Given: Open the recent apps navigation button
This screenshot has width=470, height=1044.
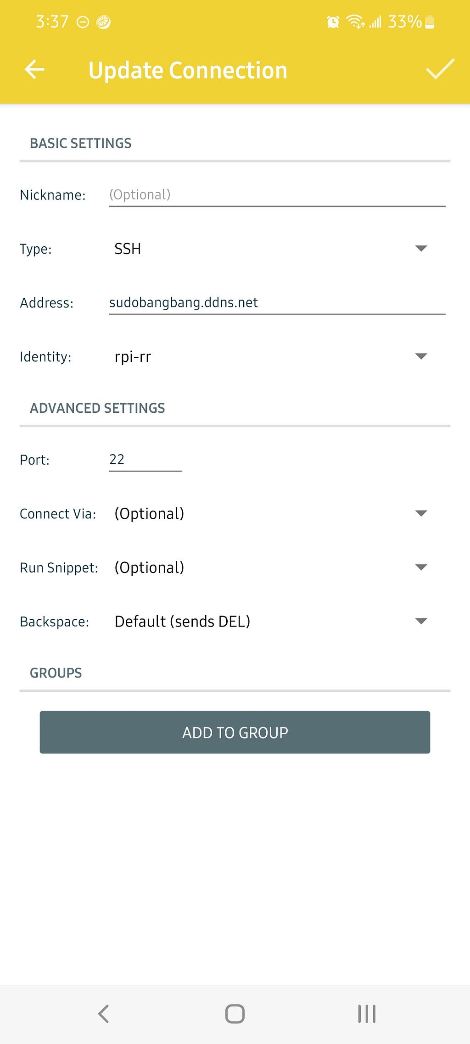Looking at the screenshot, I should pos(367,1014).
